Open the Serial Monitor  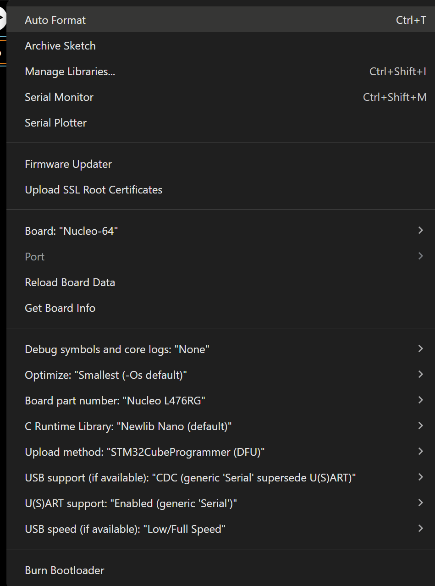pos(59,97)
